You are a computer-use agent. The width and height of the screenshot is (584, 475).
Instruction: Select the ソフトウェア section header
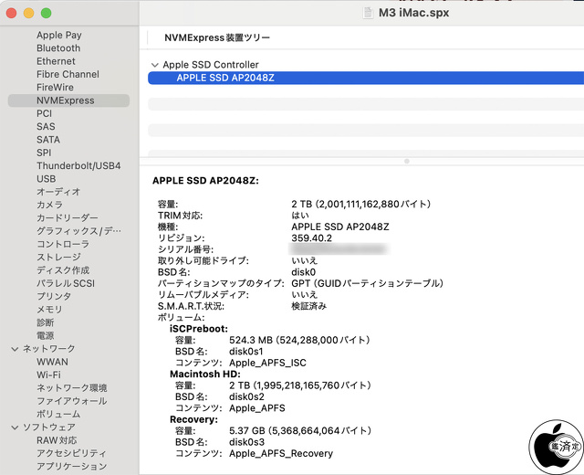pyautogui.click(x=48, y=427)
